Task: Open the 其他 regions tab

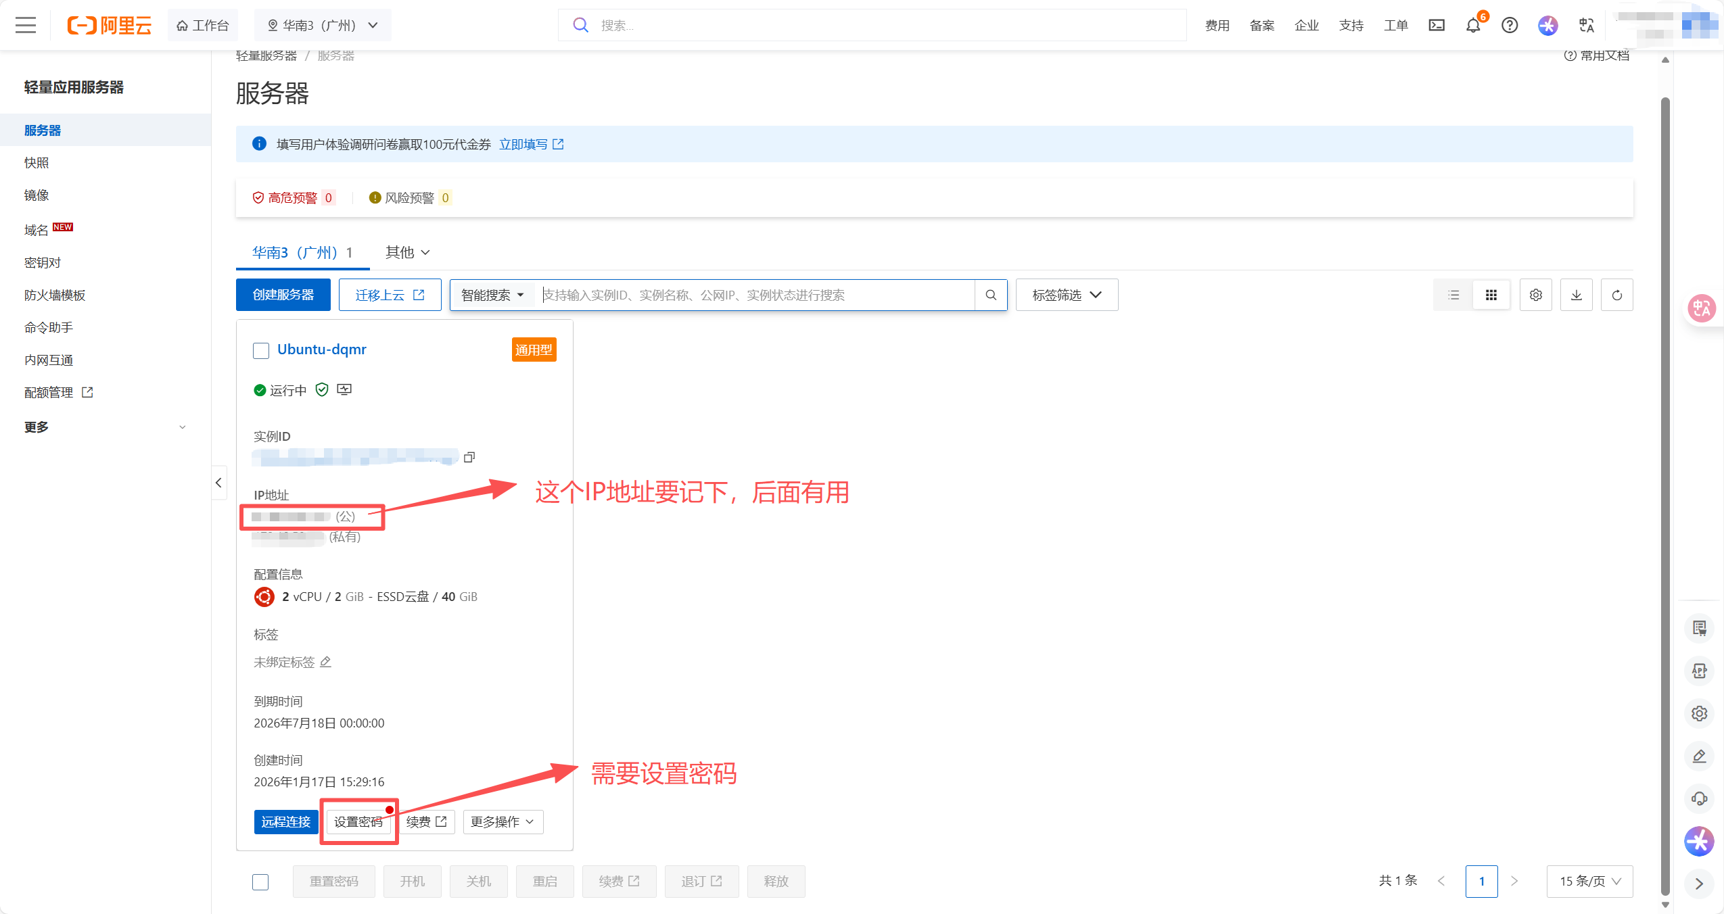Action: coord(407,252)
